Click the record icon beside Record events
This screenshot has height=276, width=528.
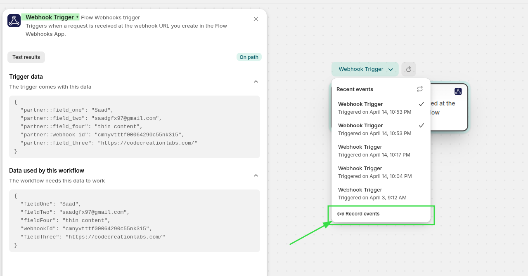[341, 214]
